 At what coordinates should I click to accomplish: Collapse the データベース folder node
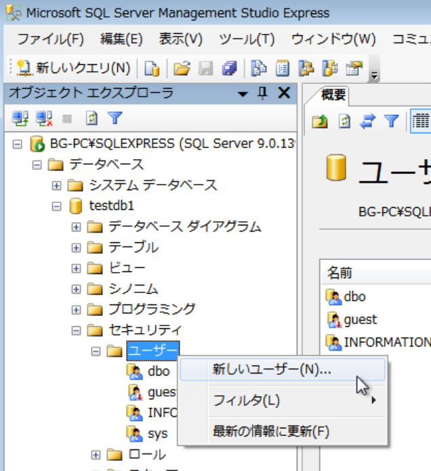(37, 165)
